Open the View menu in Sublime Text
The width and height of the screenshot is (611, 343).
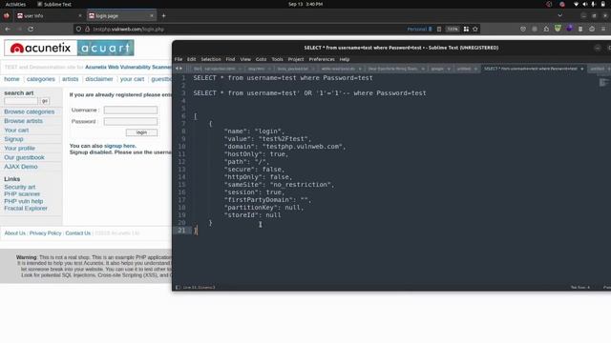[x=245, y=59]
